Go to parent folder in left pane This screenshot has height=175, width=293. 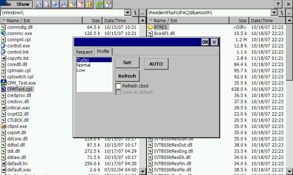pyautogui.click(x=143, y=13)
